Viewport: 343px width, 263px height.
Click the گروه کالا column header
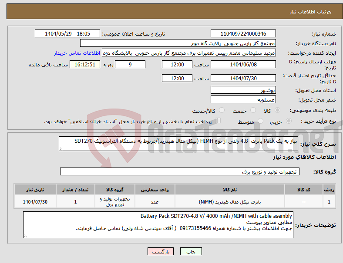tap(115, 190)
